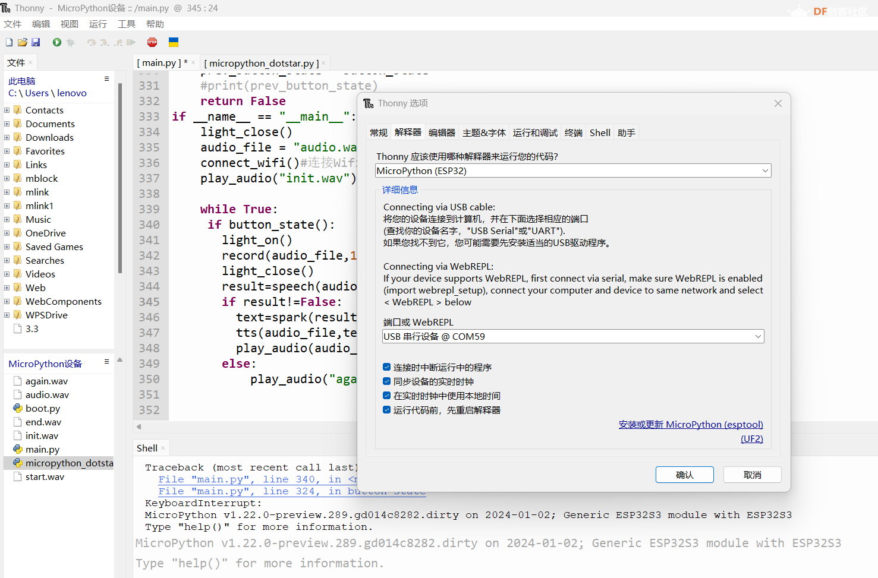The height and width of the screenshot is (578, 878).
Task: Toggle interrupt running program on connect checkbox
Action: [x=386, y=367]
